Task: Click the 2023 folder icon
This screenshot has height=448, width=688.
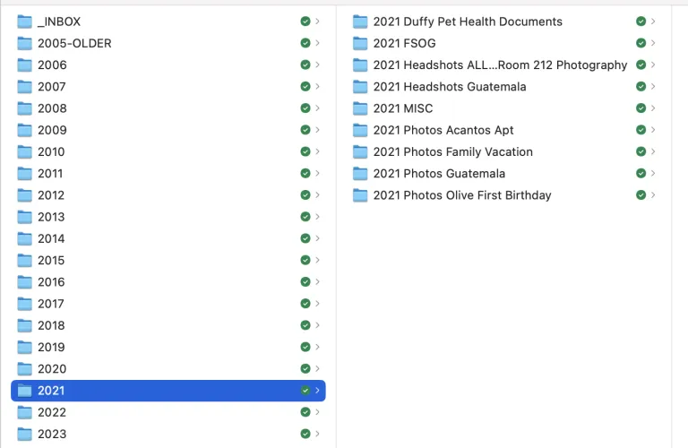Action: point(25,434)
